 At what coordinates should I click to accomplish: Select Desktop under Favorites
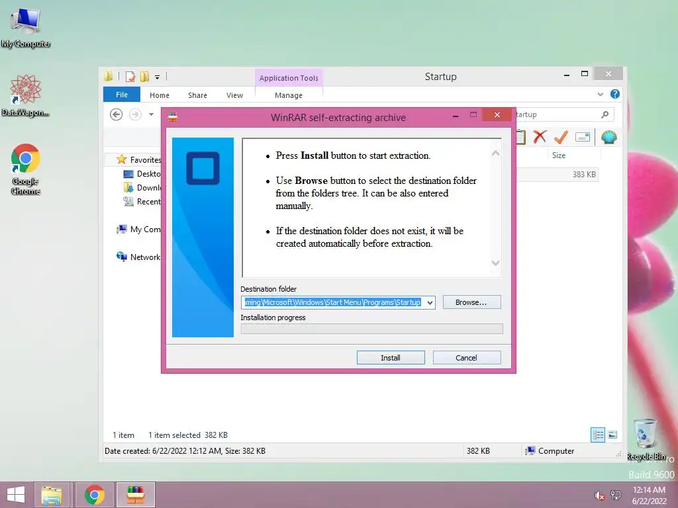[142, 174]
